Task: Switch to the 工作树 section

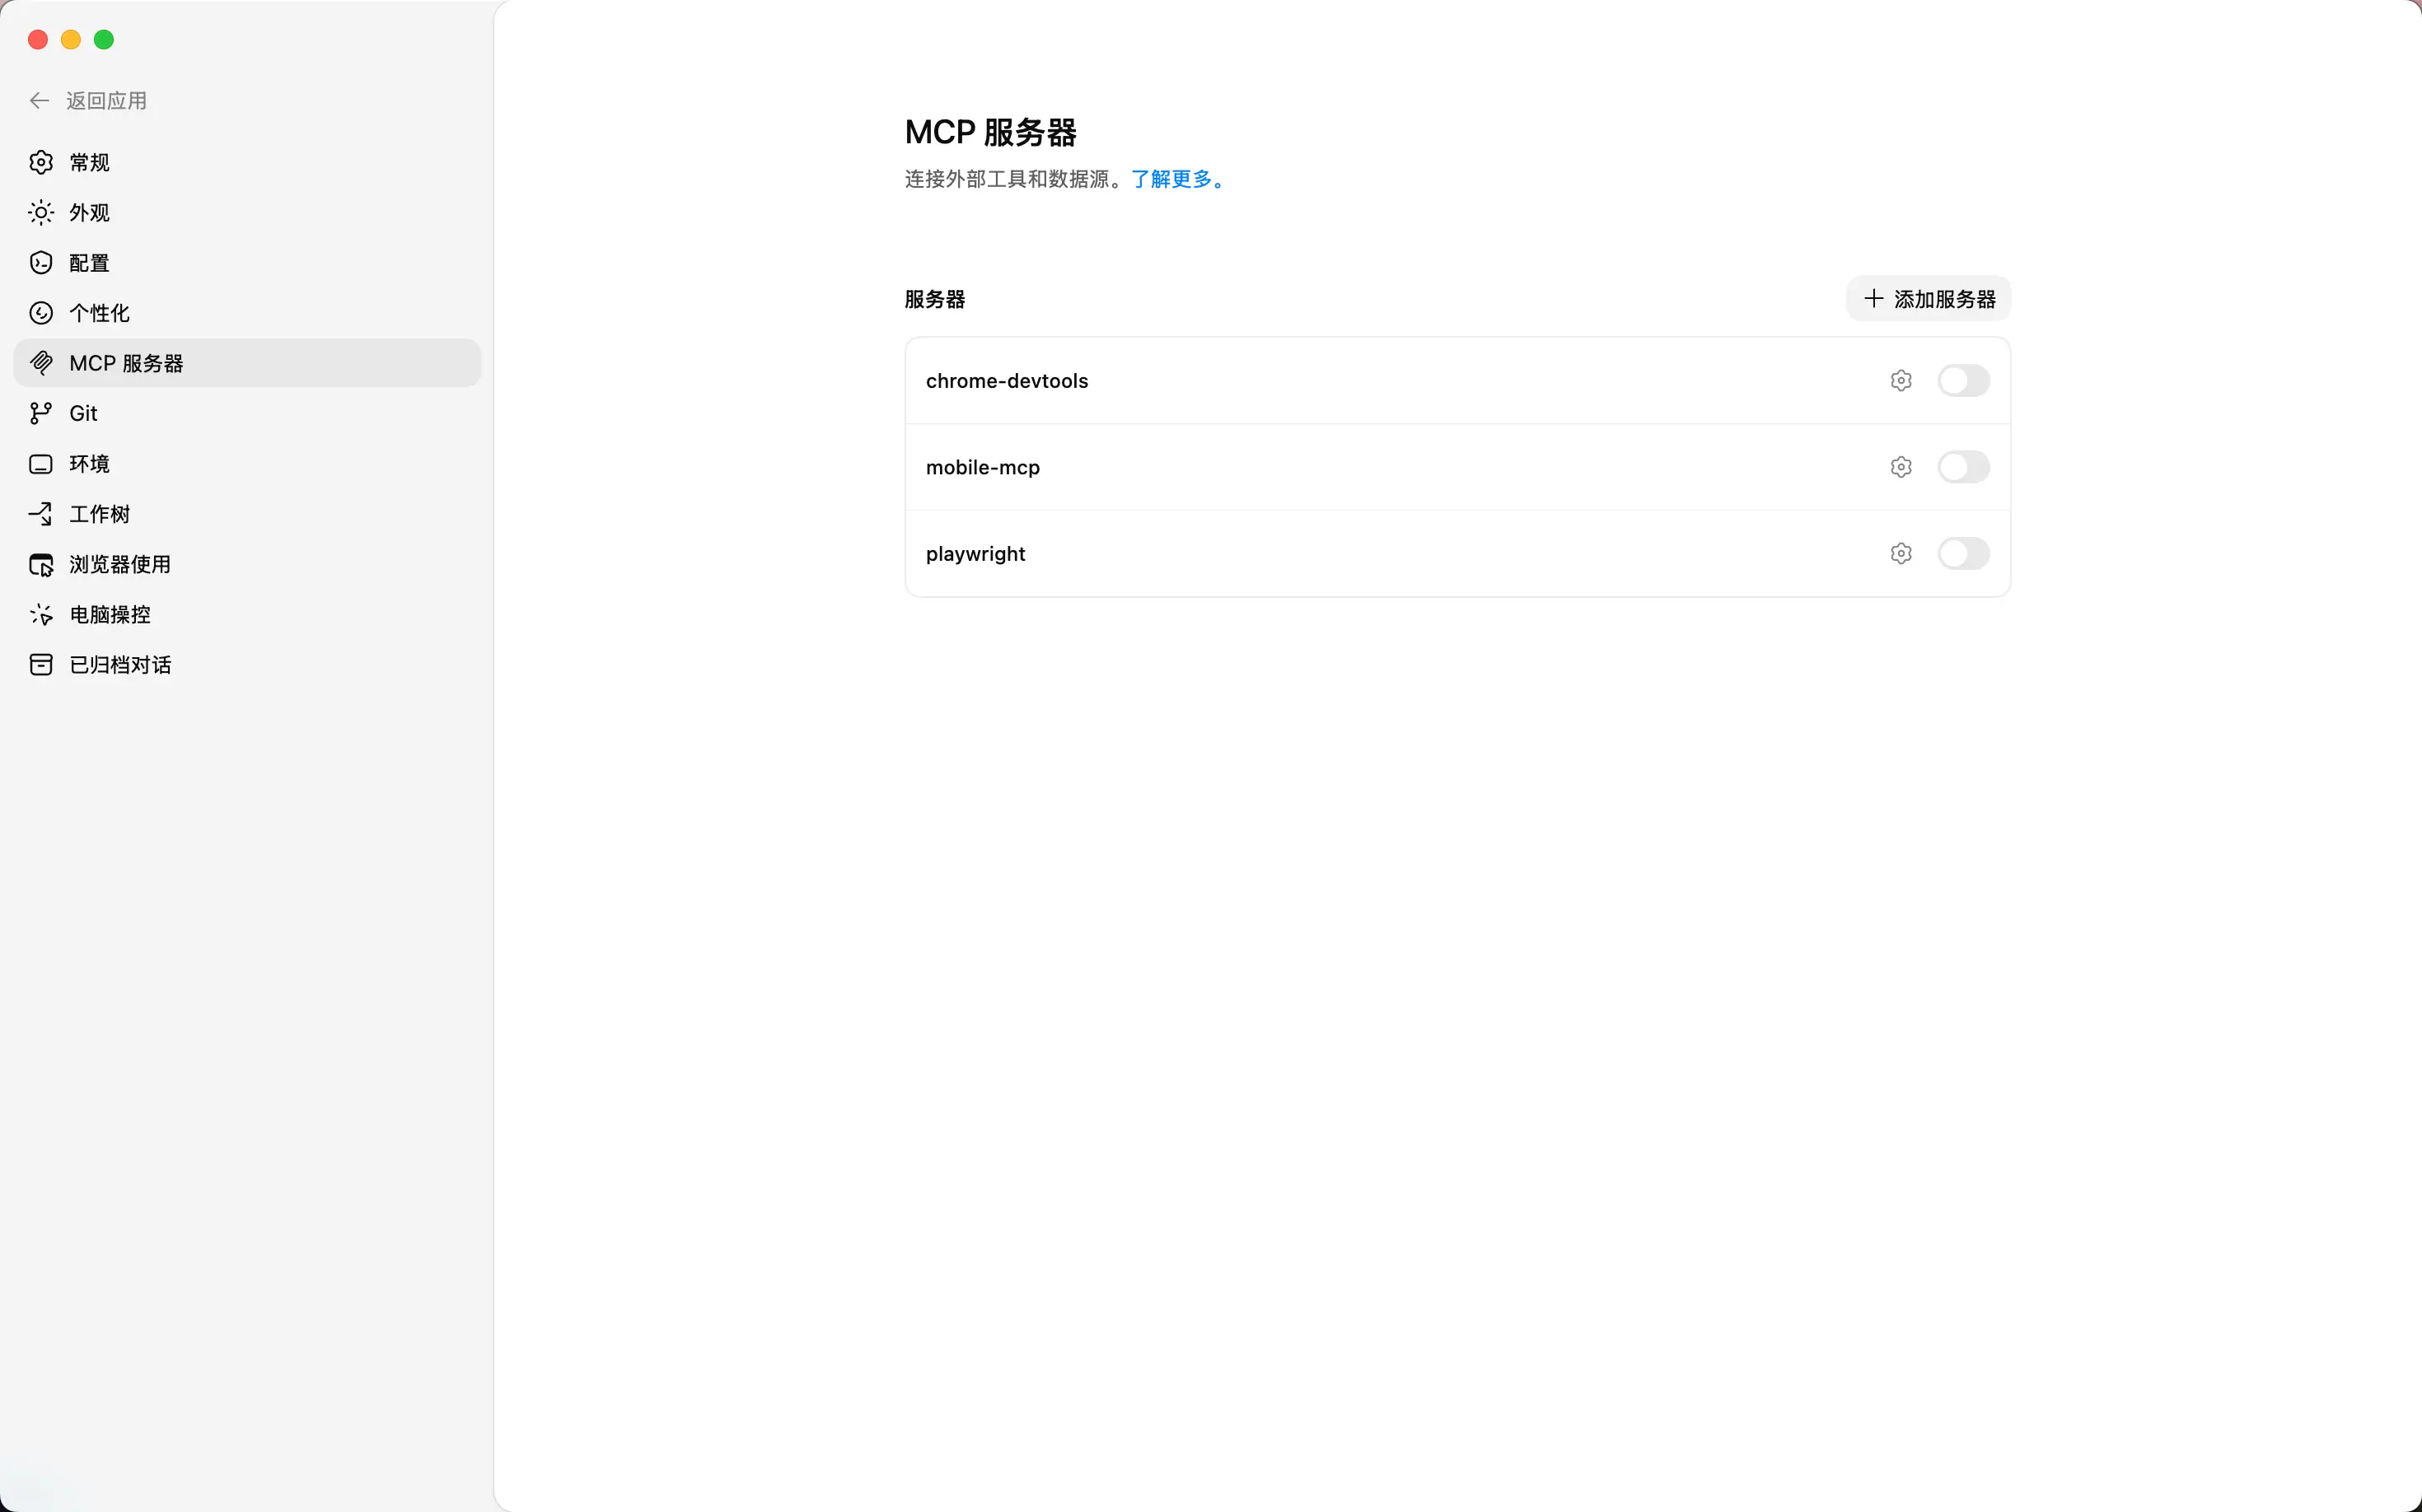Action: [99, 514]
